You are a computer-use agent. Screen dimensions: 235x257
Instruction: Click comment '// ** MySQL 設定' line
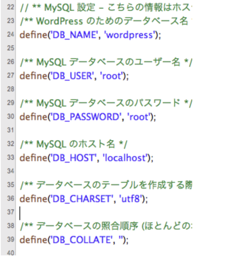click(105, 8)
